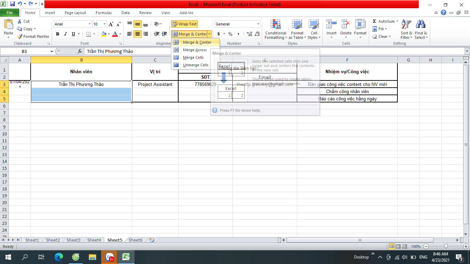
Task: Apply Comma Style number format
Action: pos(238,34)
